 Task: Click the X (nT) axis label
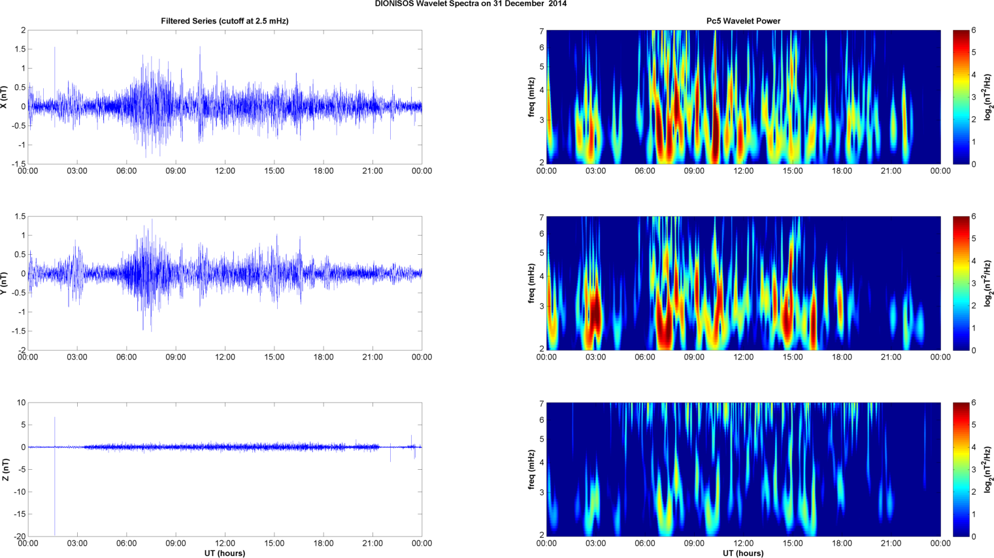click(5, 97)
